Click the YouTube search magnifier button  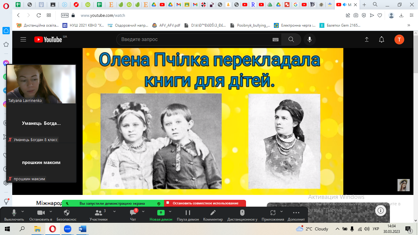point(291,39)
